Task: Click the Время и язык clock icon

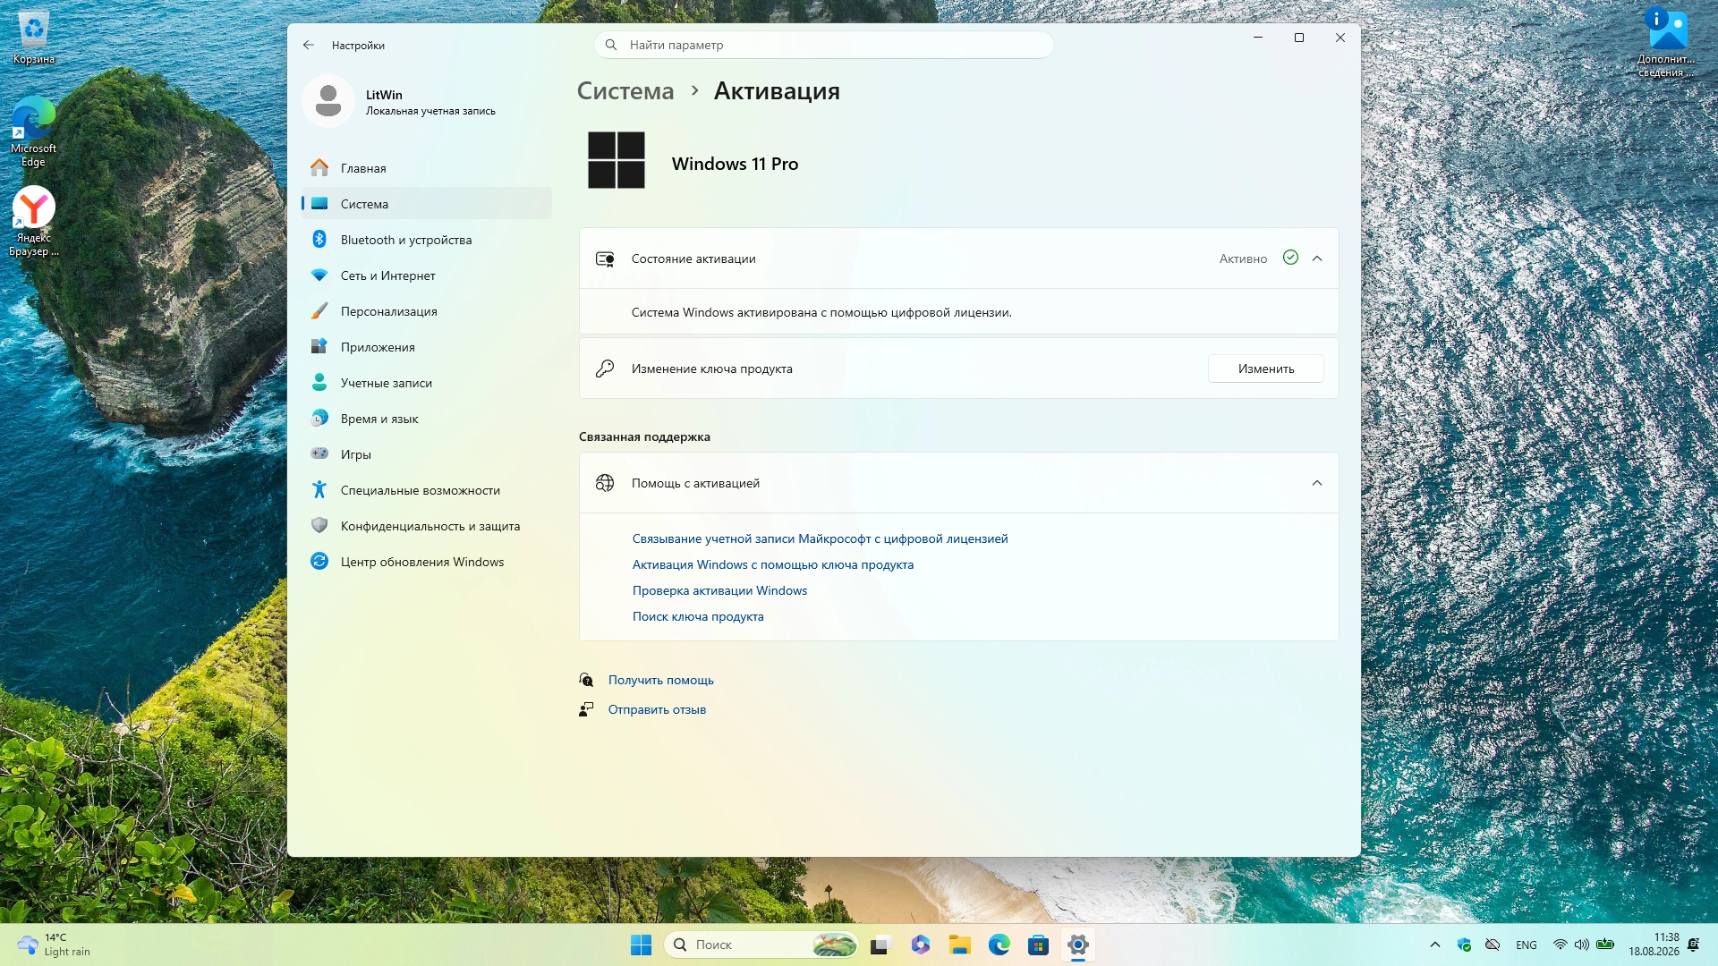Action: pos(319,419)
